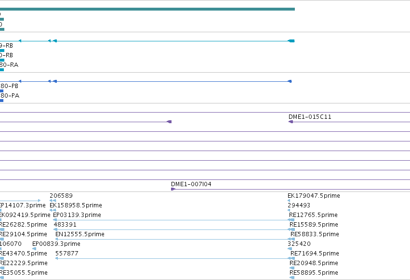Click the DME1-015C11 BAC label
The width and height of the screenshot is (410, 280).
click(310, 117)
